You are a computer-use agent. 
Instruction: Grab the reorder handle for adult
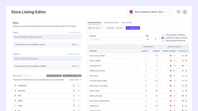[79, 101]
